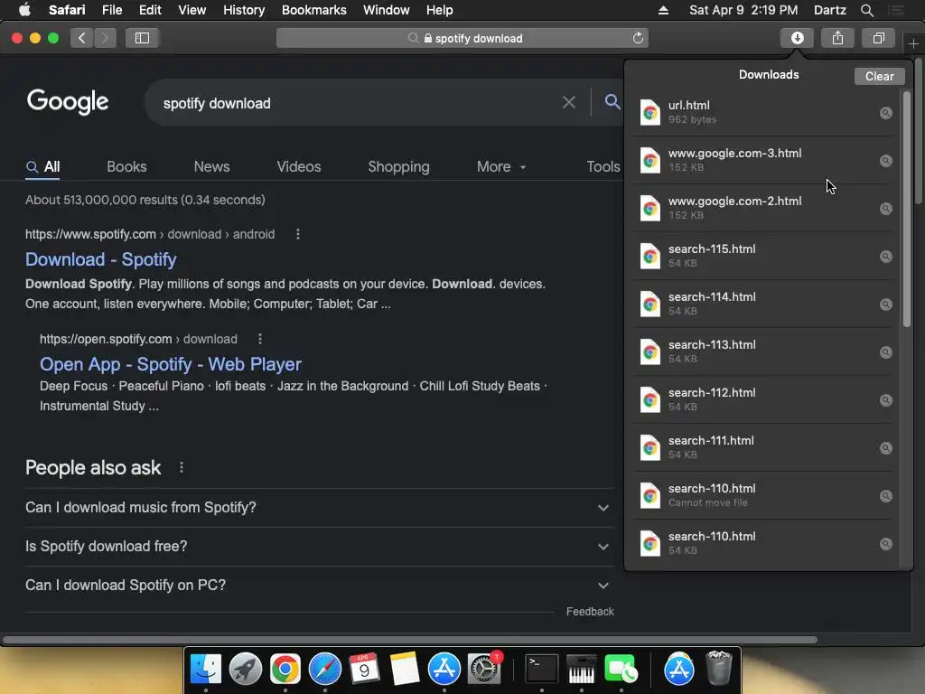925x694 pixels.
Task: Open Terminal from the Dock
Action: 542,669
